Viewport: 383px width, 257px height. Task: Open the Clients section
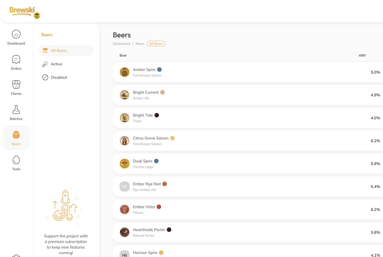16,87
